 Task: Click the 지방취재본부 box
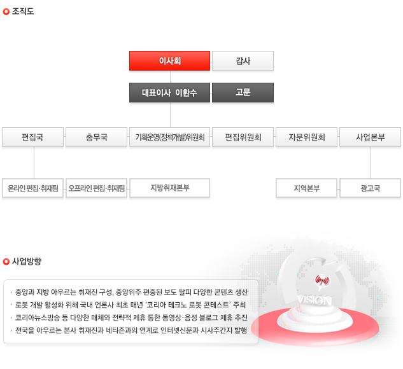click(x=169, y=188)
